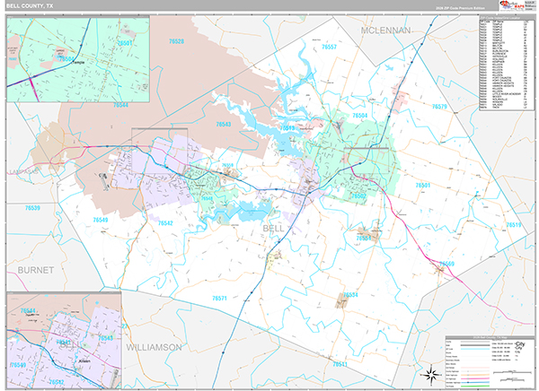Viewport: 539px width, 391px height.
Task: Click ZIP label 76579 on the map
Action: [439, 107]
